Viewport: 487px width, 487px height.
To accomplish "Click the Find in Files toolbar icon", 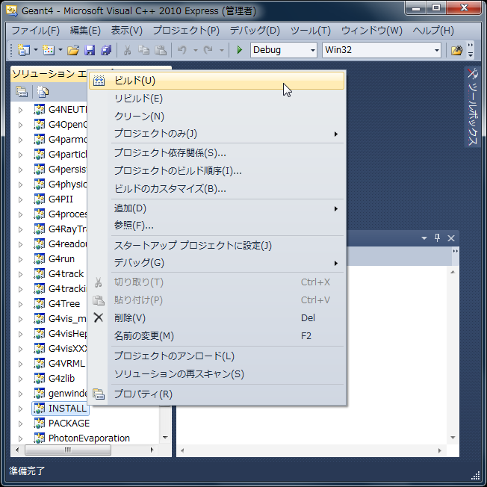I will pyautogui.click(x=456, y=50).
